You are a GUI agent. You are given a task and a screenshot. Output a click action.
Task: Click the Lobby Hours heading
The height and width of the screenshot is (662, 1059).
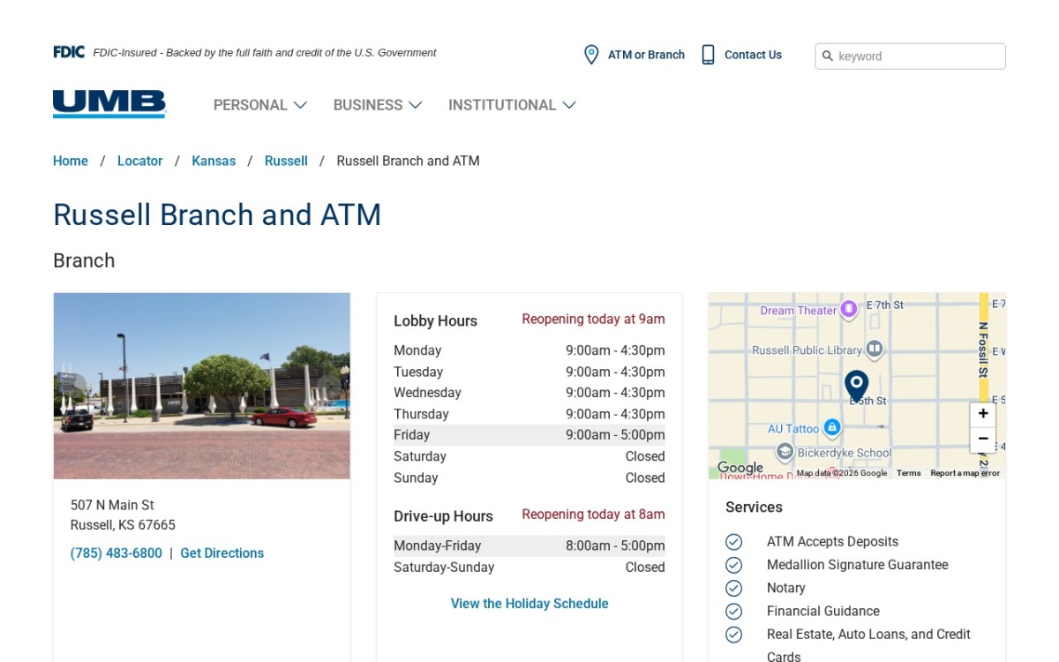coord(435,321)
